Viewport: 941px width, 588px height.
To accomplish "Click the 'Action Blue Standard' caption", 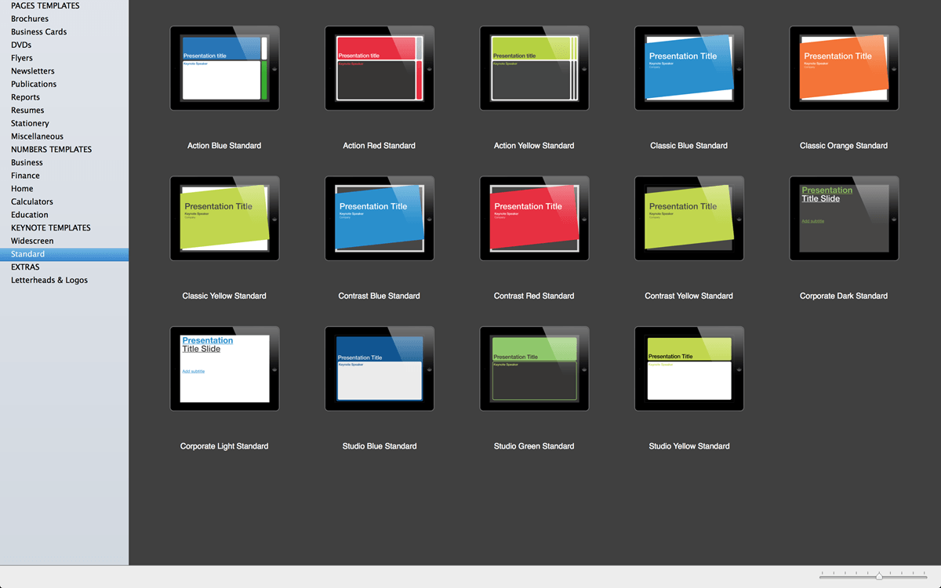I will point(224,146).
